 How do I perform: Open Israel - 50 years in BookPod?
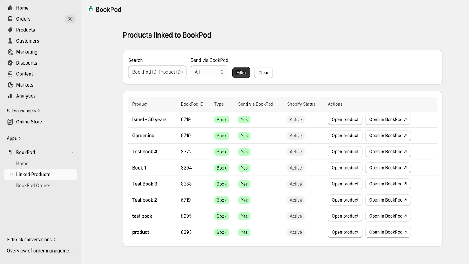388,119
